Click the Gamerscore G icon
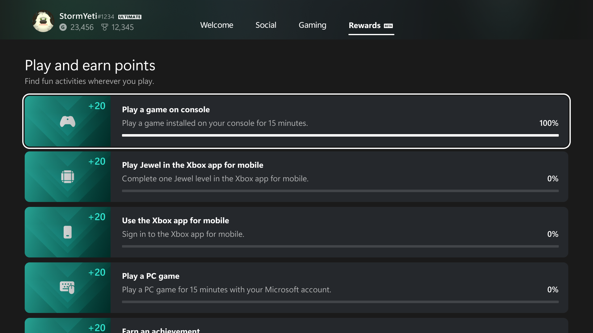Image resolution: width=593 pixels, height=333 pixels. (63, 27)
